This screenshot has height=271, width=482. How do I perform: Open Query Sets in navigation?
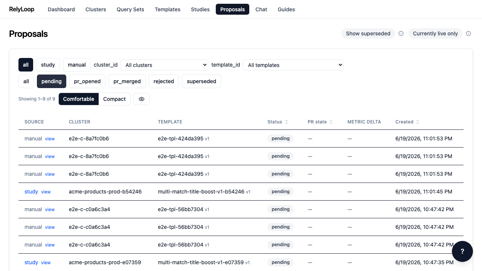[130, 9]
